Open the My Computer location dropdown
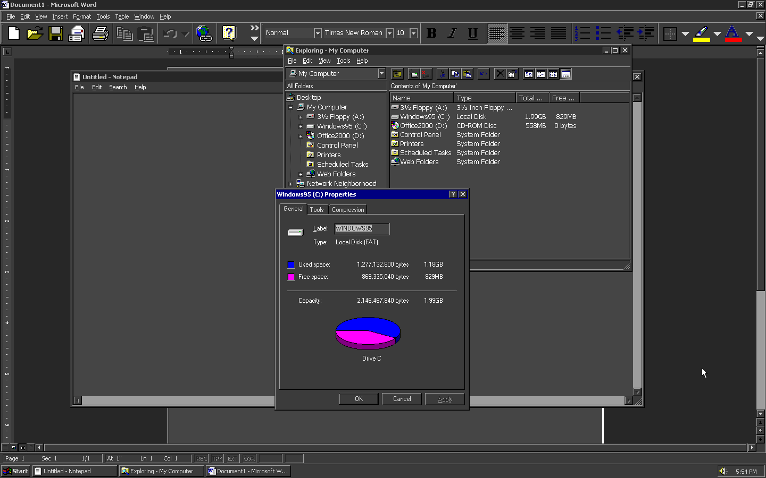 pos(381,74)
